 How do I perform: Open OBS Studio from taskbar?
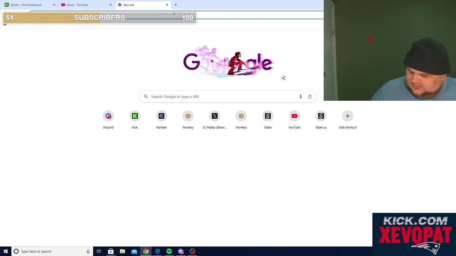click(192, 251)
